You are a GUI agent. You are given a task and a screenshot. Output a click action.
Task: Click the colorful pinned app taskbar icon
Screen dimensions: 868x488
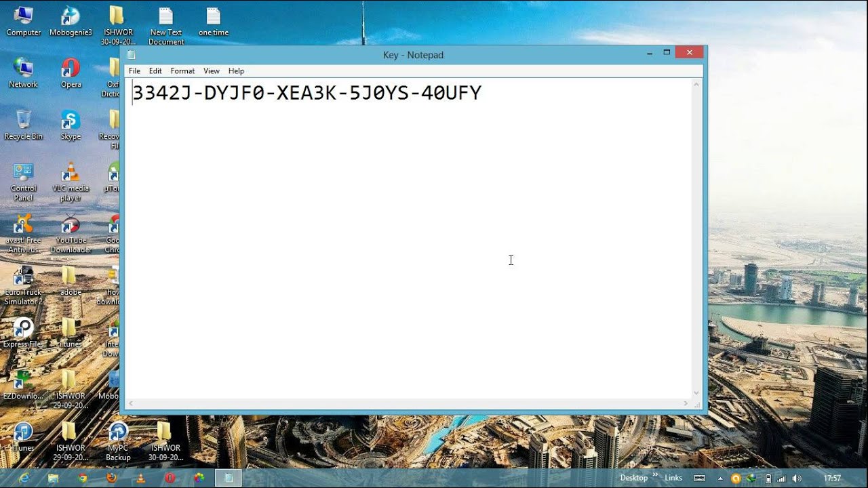pyautogui.click(x=199, y=478)
